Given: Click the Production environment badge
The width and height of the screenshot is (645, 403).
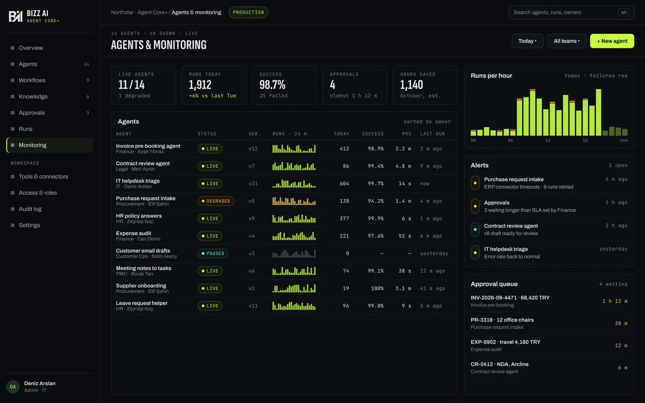Looking at the screenshot, I should (x=248, y=13).
